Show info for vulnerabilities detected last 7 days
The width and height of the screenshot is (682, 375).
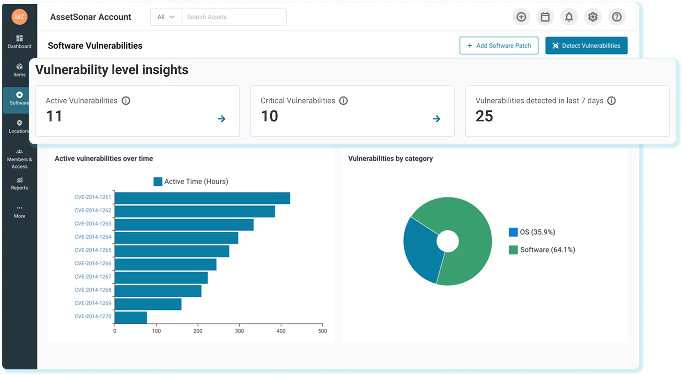[611, 101]
